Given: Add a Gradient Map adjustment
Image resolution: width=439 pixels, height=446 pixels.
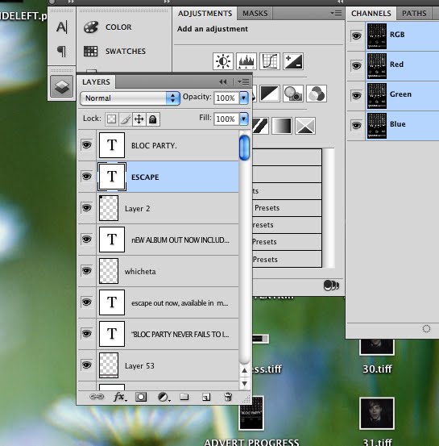Looking at the screenshot, I should point(282,126).
